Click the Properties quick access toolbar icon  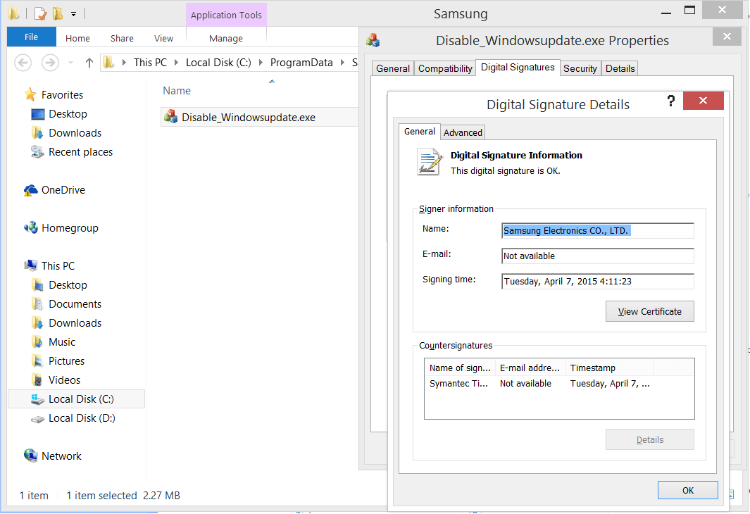(41, 14)
